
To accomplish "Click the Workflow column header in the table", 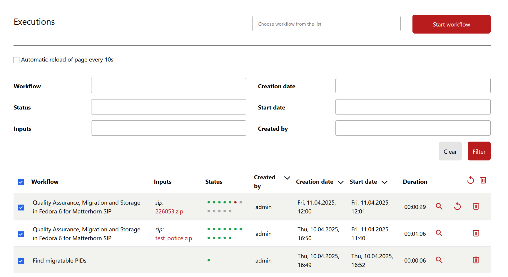I will [45, 182].
